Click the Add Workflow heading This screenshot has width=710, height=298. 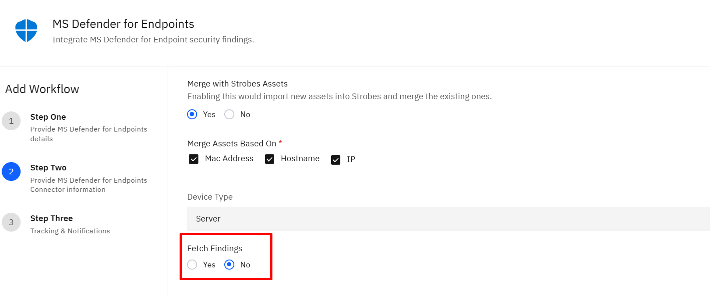point(42,89)
